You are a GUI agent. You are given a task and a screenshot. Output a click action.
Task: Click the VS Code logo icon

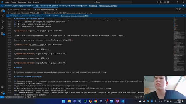point(2,2)
